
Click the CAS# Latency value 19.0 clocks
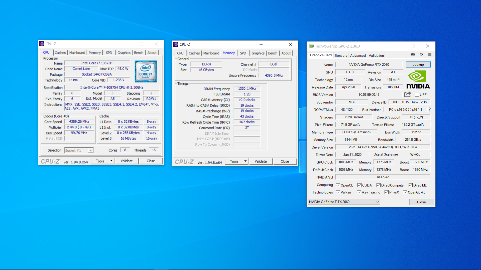247,100
